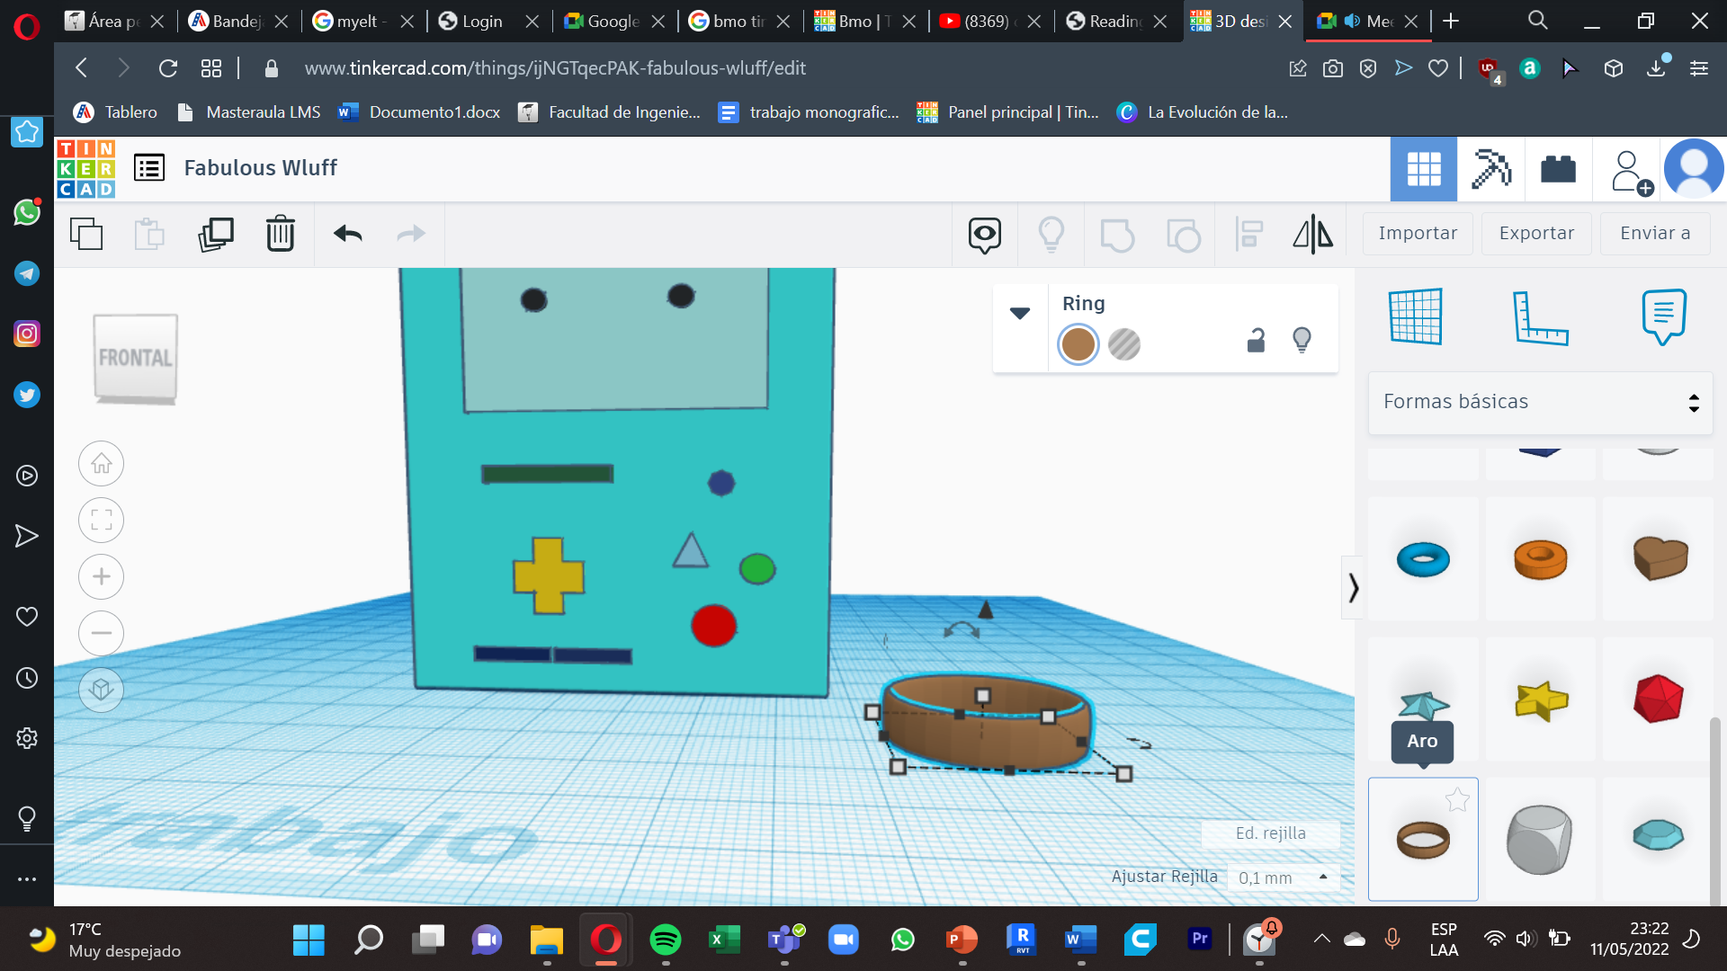
Task: Click the browser address bar URL
Action: click(x=555, y=68)
